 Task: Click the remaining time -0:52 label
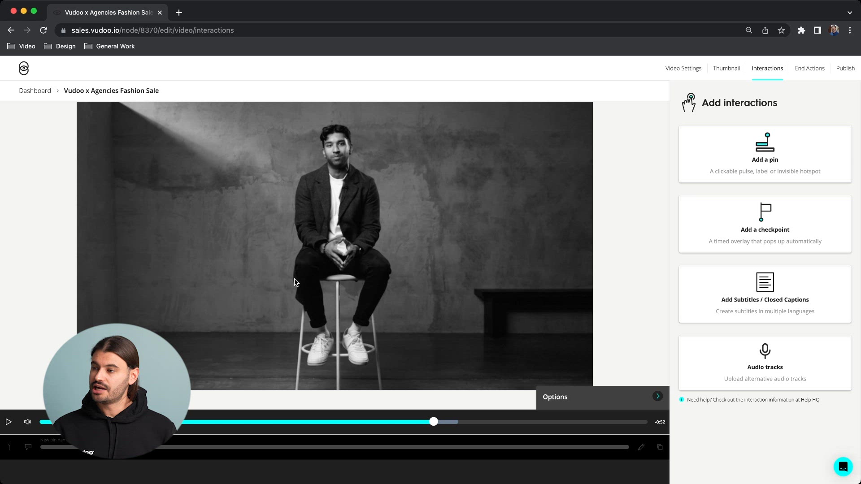[660, 422]
